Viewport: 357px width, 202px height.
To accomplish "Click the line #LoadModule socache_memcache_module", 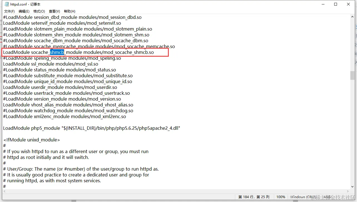I will pyautogui.click(x=89, y=46).
